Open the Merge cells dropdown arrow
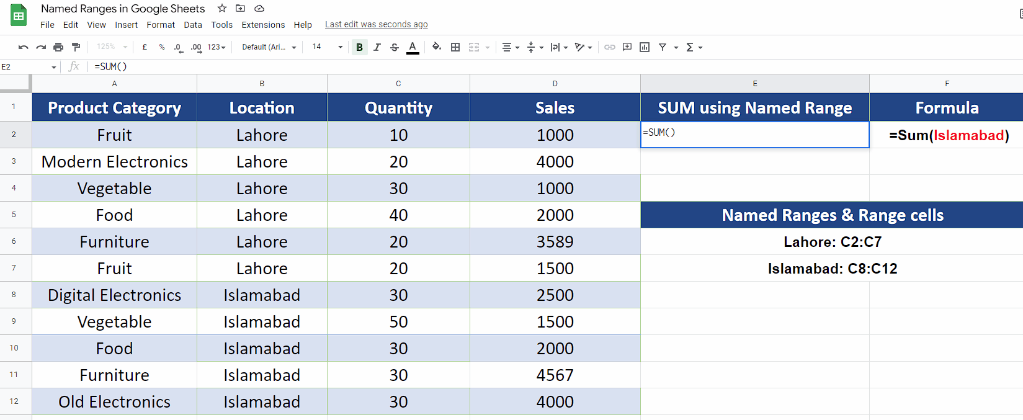The height and width of the screenshot is (420, 1023). [488, 47]
